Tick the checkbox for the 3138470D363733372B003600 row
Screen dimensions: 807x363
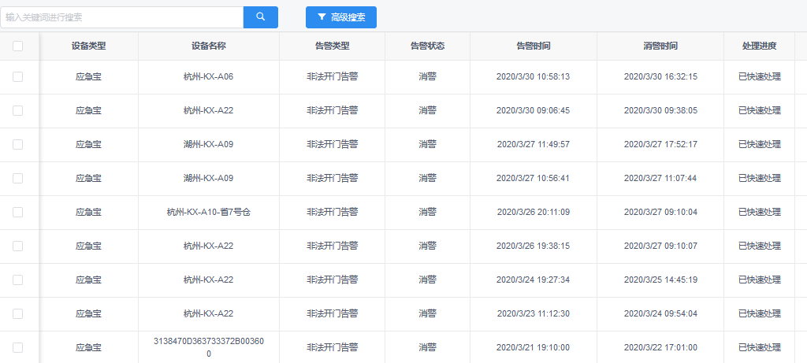coord(18,347)
